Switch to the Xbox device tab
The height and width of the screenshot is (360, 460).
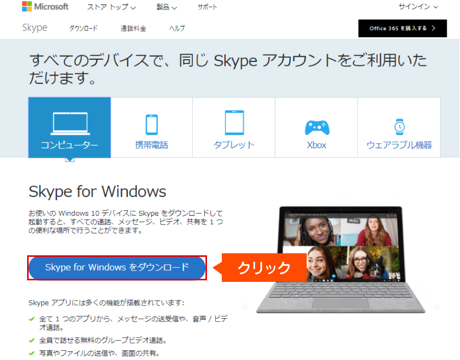(316, 128)
